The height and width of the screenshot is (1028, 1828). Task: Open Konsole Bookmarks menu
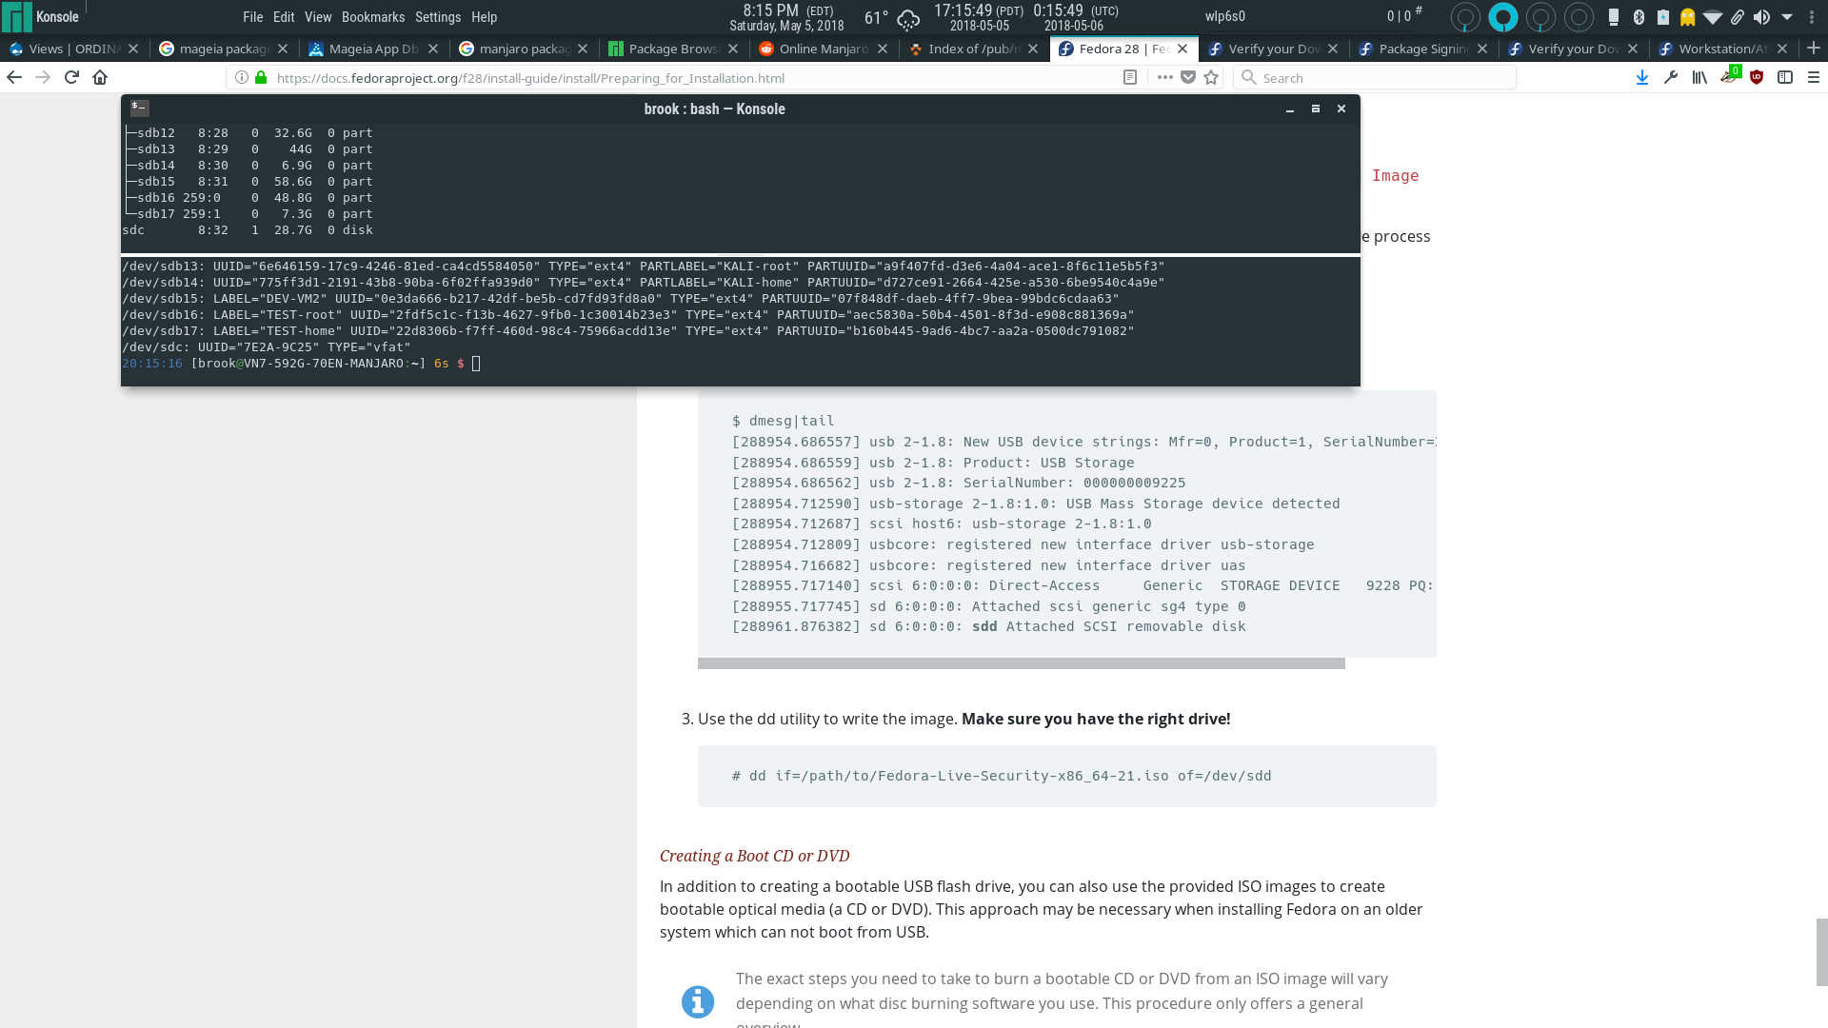click(373, 16)
